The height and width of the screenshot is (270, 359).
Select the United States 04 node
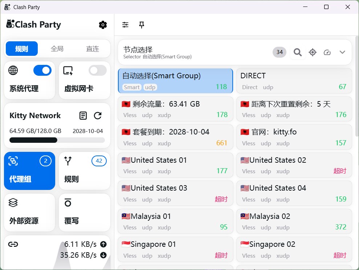tap(294, 194)
